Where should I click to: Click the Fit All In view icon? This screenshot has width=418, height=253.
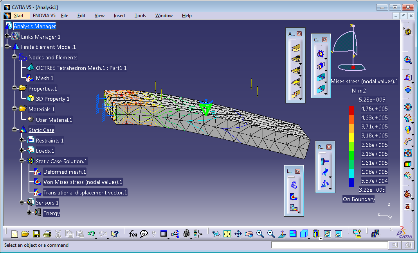pyautogui.click(x=227, y=234)
